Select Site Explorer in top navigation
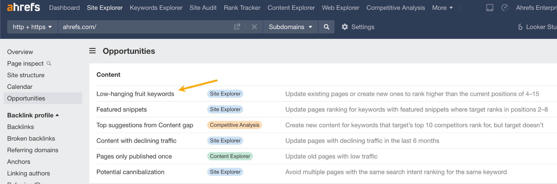The height and width of the screenshot is (184, 557). tap(105, 8)
